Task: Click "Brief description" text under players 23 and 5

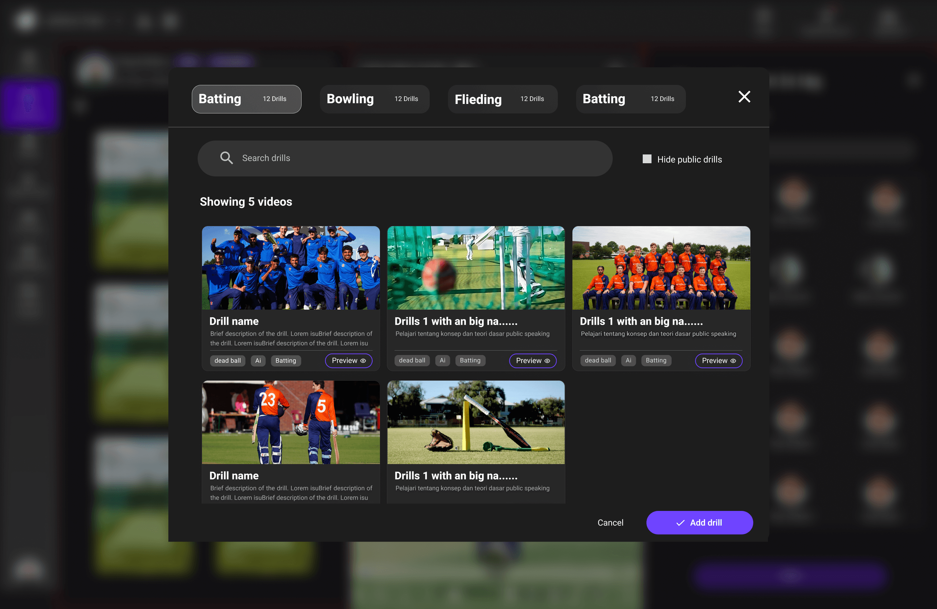Action: 291,493
